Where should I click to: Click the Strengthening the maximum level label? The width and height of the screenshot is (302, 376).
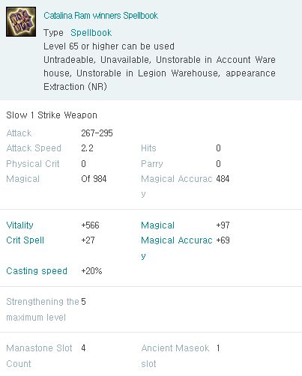tap(43, 309)
